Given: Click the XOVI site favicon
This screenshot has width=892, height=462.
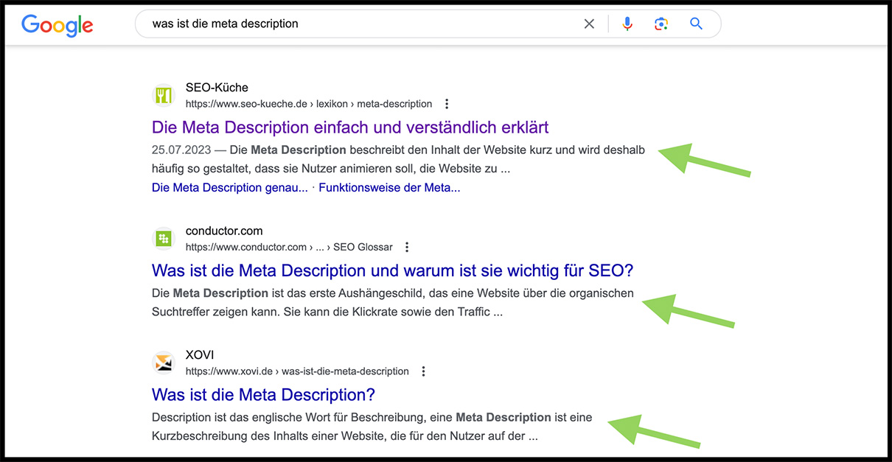Looking at the screenshot, I should [163, 363].
